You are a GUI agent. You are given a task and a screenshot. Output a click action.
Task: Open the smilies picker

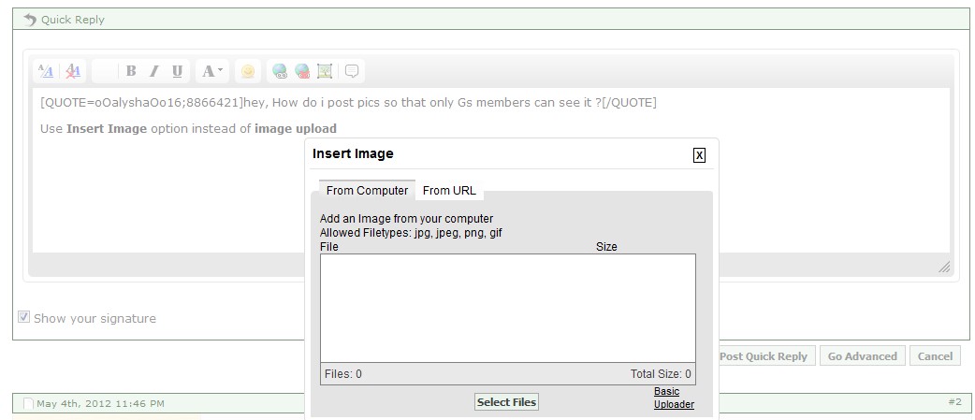click(247, 71)
